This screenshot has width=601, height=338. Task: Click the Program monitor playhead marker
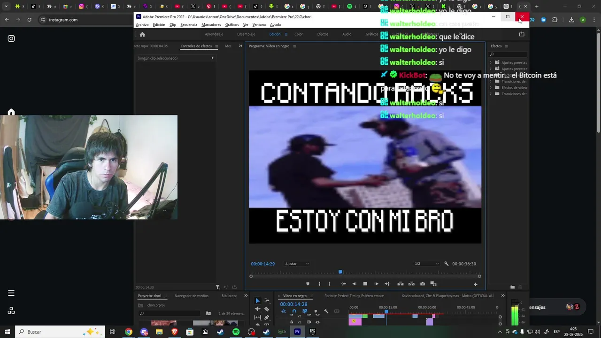click(340, 272)
